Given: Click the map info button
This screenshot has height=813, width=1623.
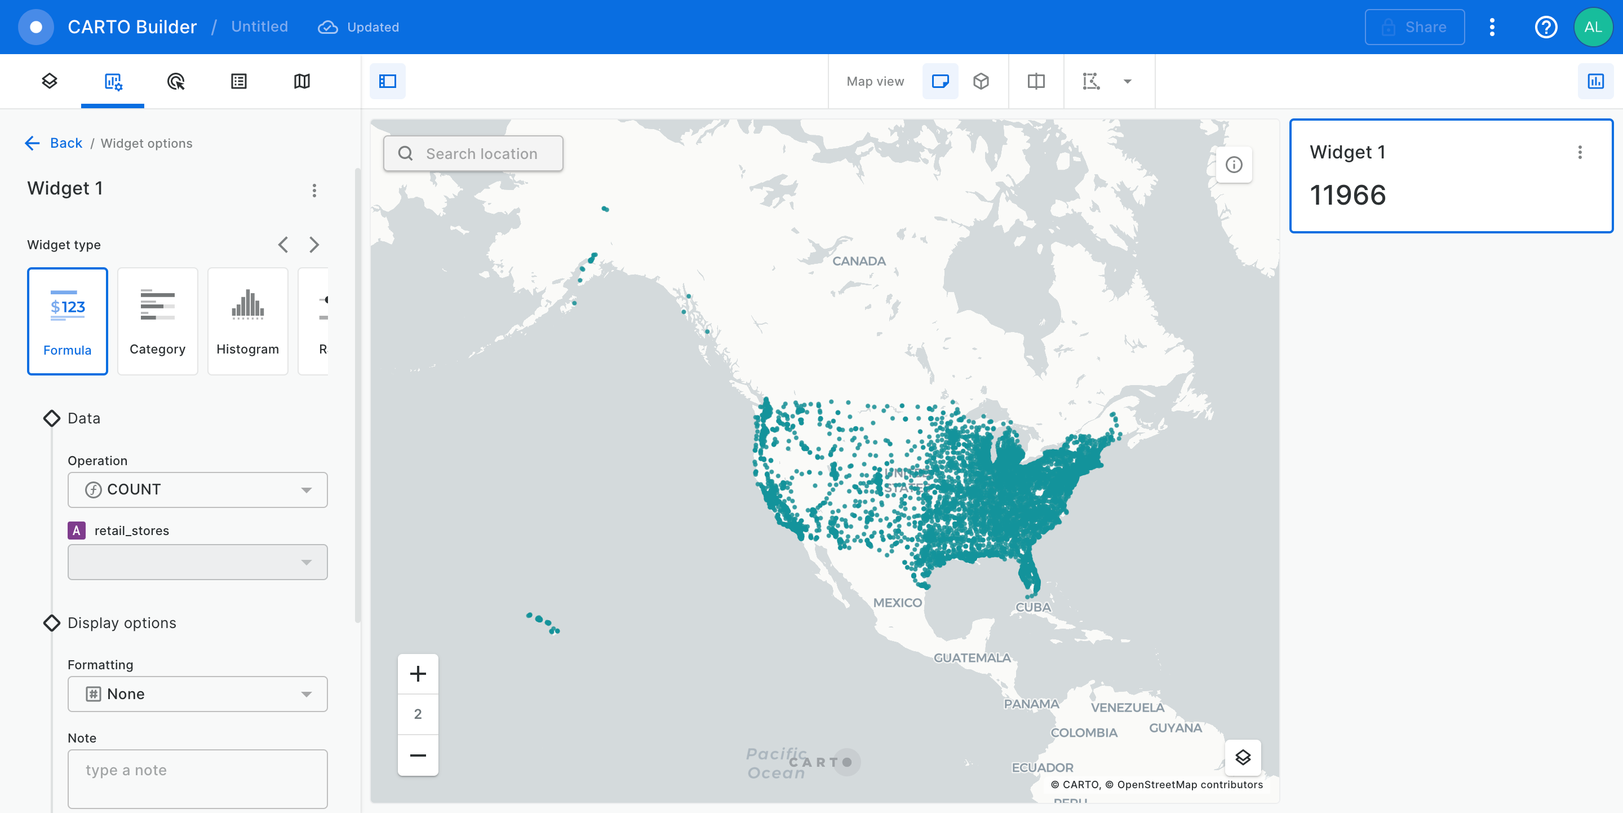Looking at the screenshot, I should point(1234,165).
